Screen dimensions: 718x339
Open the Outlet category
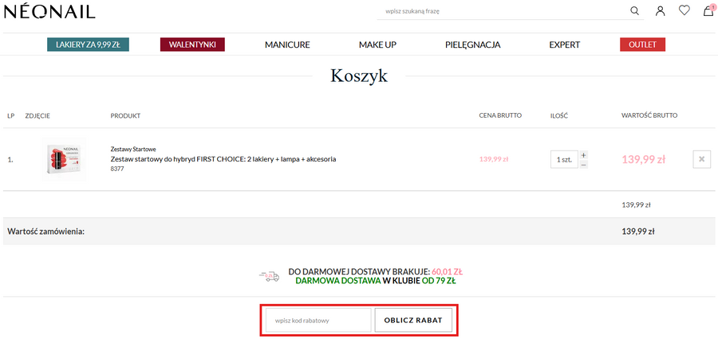642,45
